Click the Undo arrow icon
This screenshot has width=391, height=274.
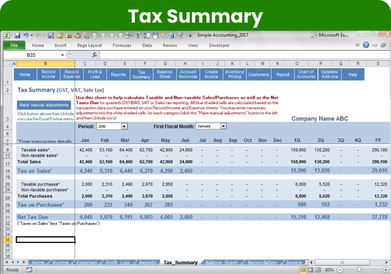pyautogui.click(x=26, y=35)
